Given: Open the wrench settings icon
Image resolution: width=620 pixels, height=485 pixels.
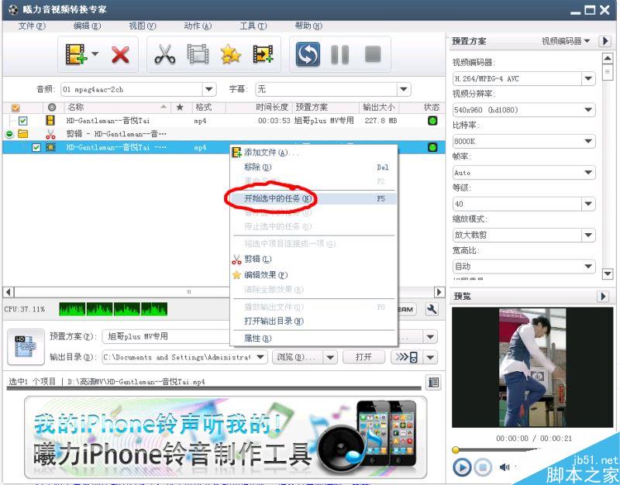Looking at the screenshot, I should (432, 309).
